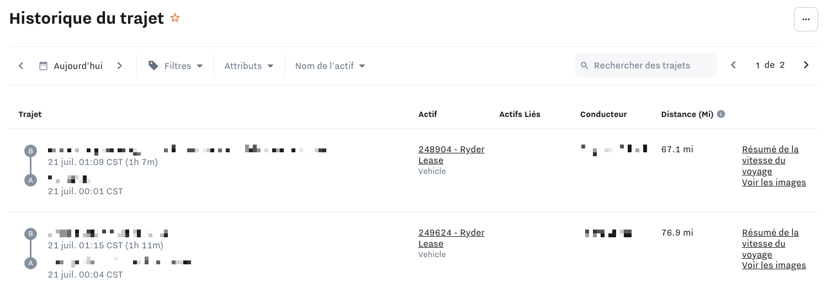Click the calendar icon beside Aujourd'hui
The height and width of the screenshot is (293, 827).
(x=44, y=66)
